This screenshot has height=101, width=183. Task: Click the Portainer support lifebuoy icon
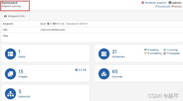click(143, 3)
